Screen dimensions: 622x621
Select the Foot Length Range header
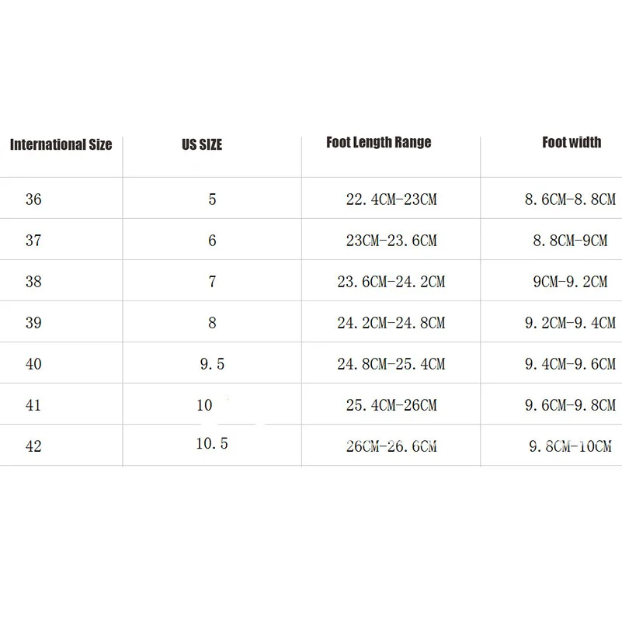pos(378,142)
